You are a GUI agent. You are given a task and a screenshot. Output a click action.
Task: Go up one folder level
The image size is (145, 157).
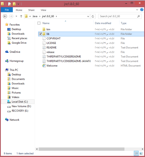21,16
